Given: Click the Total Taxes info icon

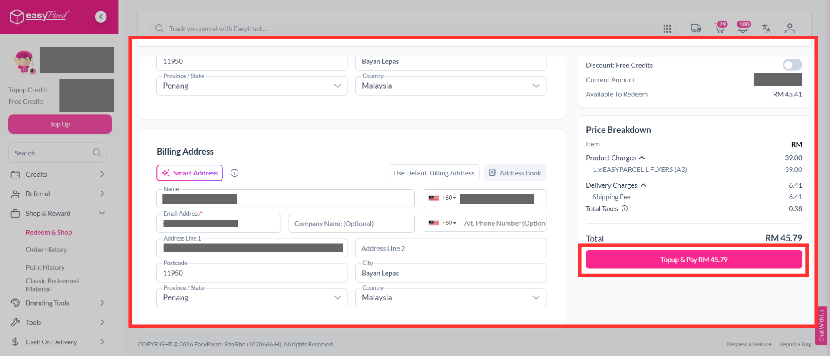Looking at the screenshot, I should coord(625,208).
